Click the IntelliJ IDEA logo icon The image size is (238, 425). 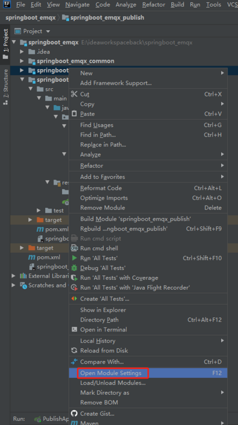point(7,4)
